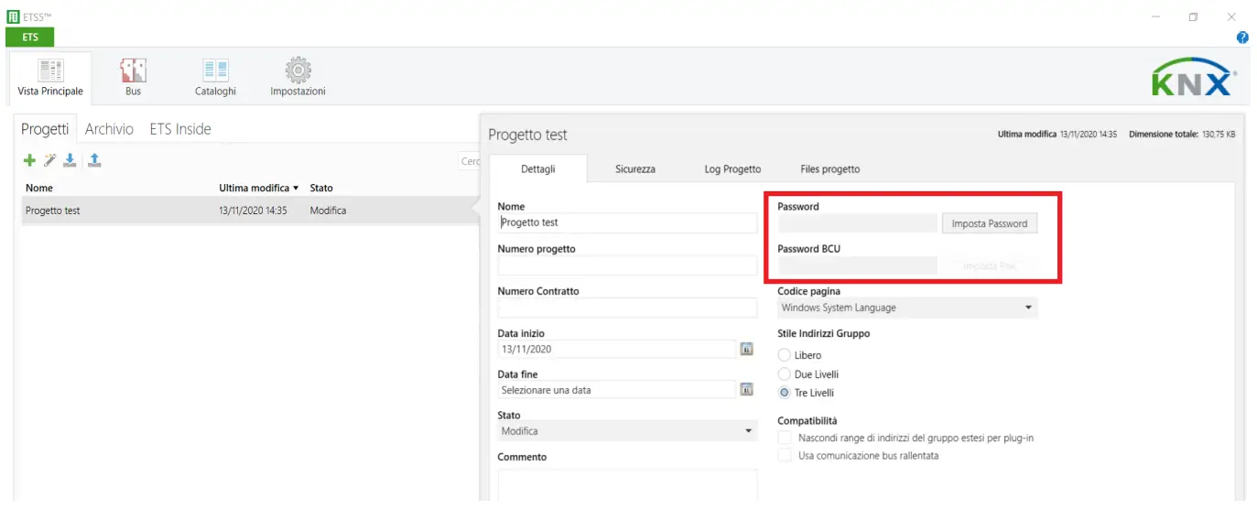Check Nascondi range di indirizzi checkbox
The image size is (1257, 519).
coord(784,438)
